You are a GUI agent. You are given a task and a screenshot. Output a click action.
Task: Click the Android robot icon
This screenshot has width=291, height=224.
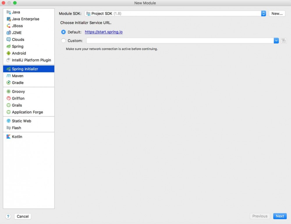tap(8, 53)
